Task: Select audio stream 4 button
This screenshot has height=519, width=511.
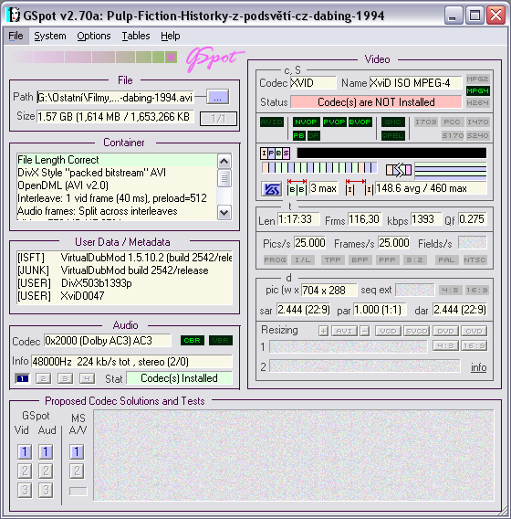Action: pos(87,378)
